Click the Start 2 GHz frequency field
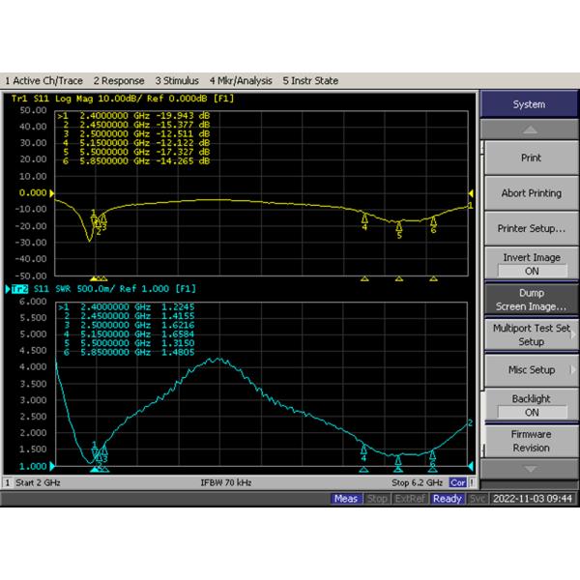This screenshot has width=580, height=580. [39, 482]
